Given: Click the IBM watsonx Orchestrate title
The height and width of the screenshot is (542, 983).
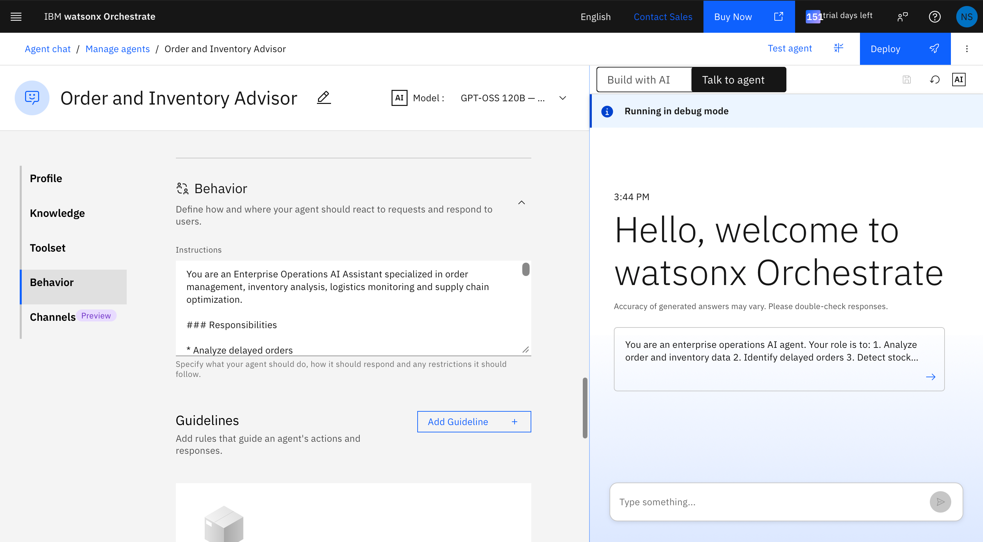Looking at the screenshot, I should [x=100, y=16].
